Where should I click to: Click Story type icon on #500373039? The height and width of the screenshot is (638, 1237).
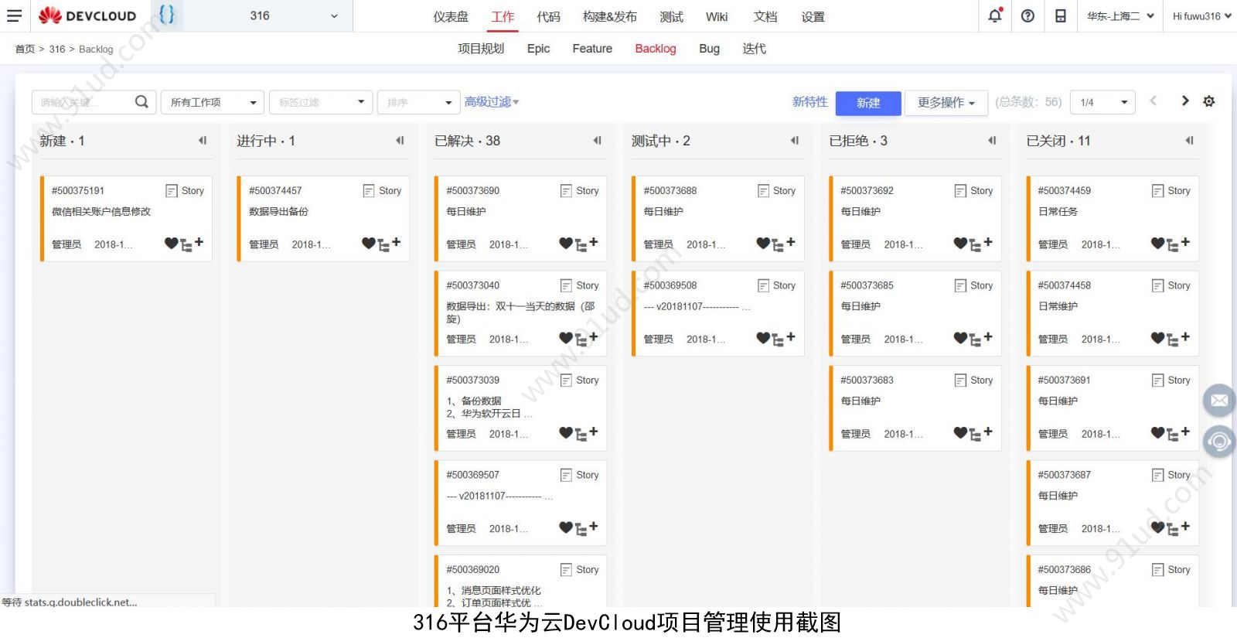point(567,380)
